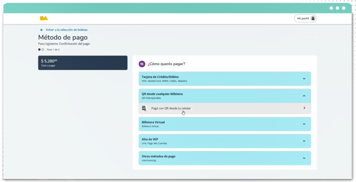
Task: Go back via Volver a la selección de boletas
Action: click(x=66, y=30)
